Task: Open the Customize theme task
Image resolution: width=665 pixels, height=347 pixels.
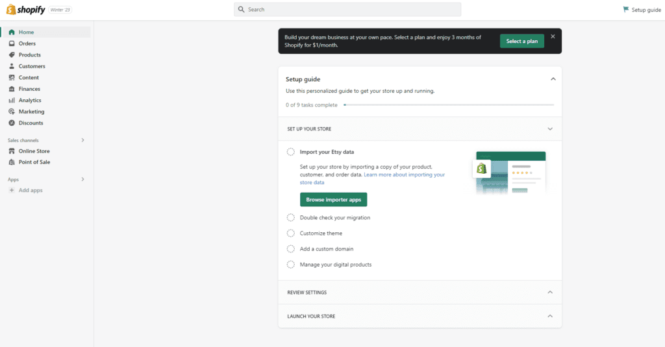Action: (321, 233)
